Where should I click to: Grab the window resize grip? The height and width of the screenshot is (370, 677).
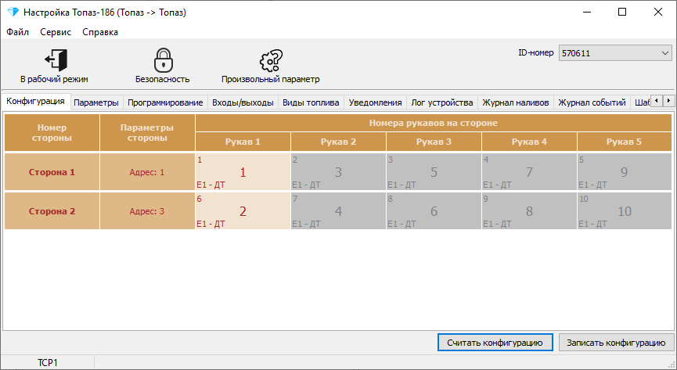pos(672,365)
